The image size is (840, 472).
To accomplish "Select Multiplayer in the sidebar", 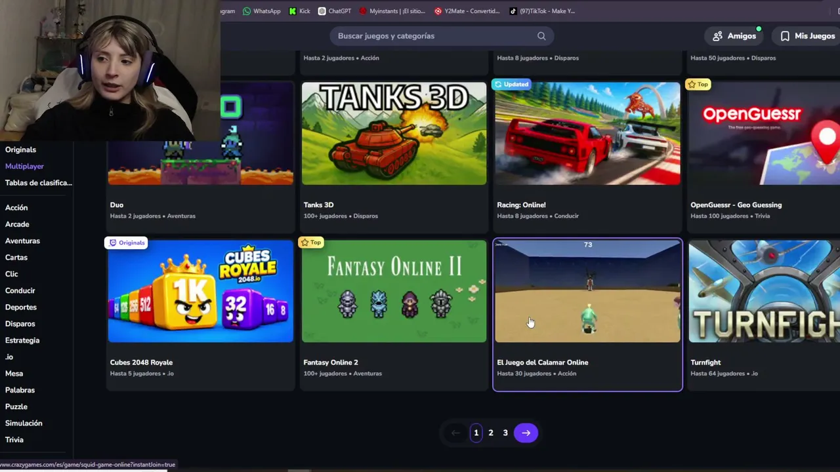I will [24, 166].
